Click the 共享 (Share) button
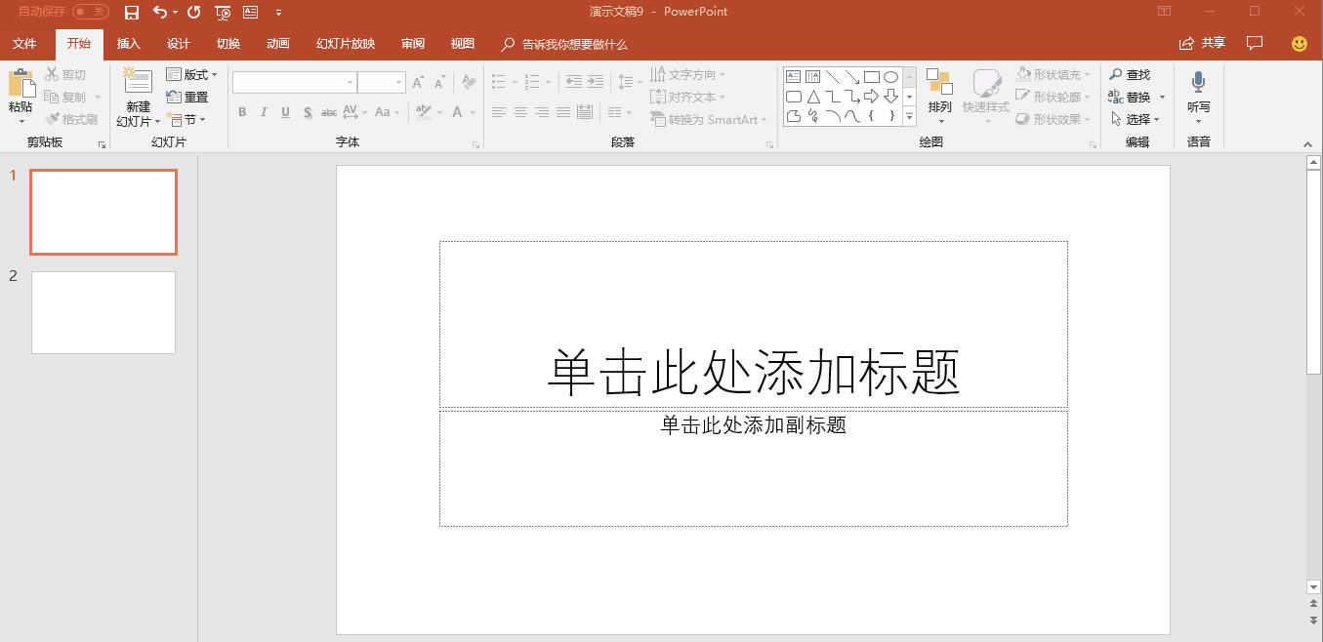This screenshot has width=1323, height=642. (1201, 43)
